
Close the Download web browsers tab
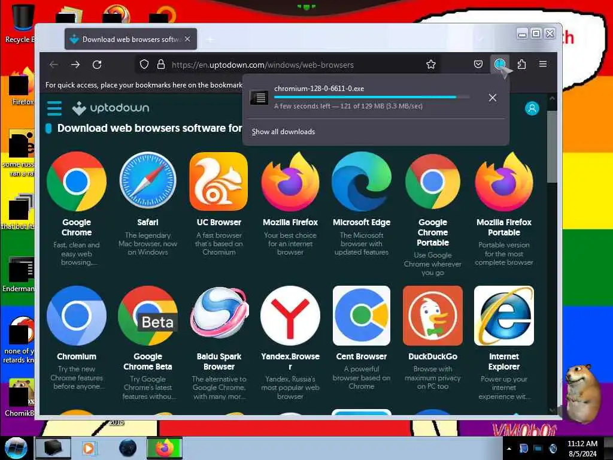pos(187,39)
